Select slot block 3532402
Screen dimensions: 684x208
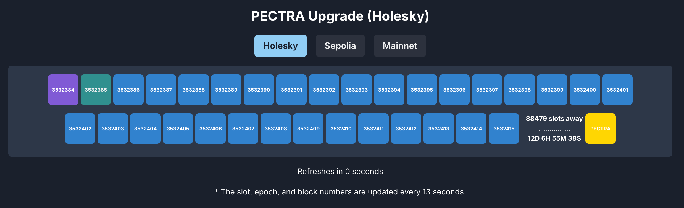(80, 128)
